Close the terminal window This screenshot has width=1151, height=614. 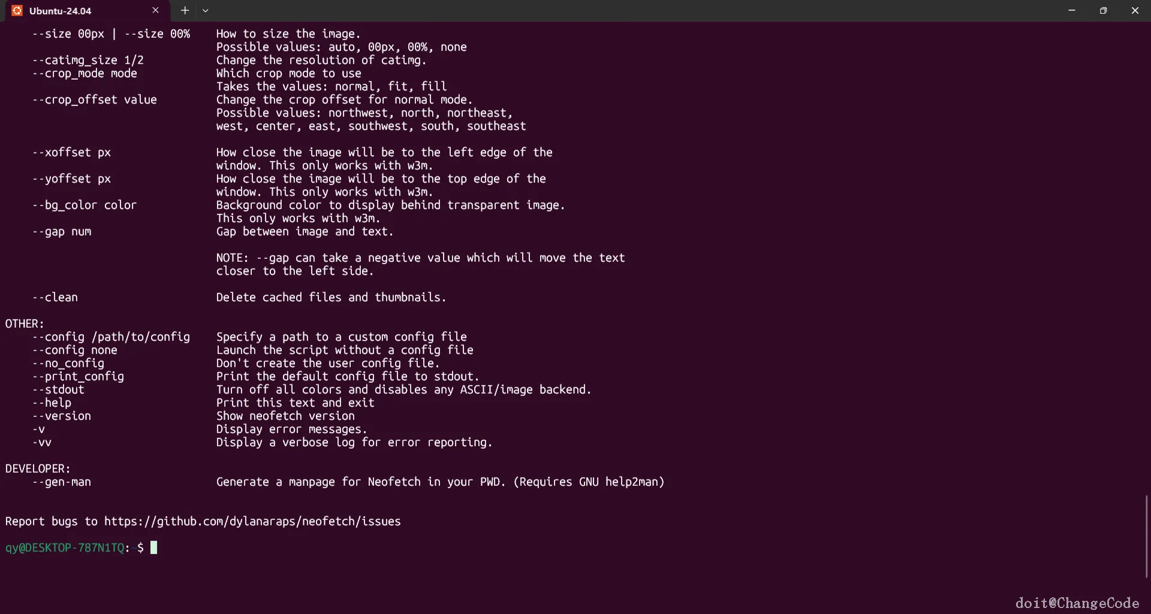(x=1135, y=11)
